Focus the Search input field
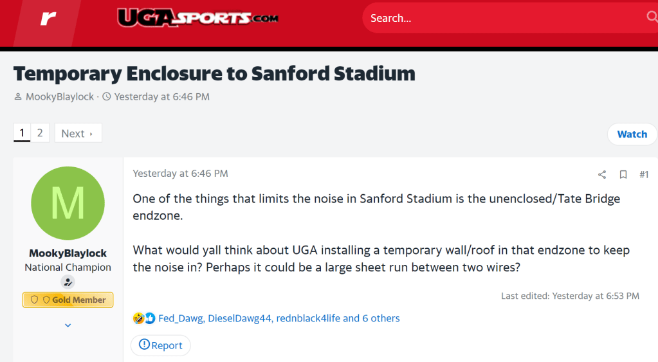The height and width of the screenshot is (362, 658). (502, 18)
